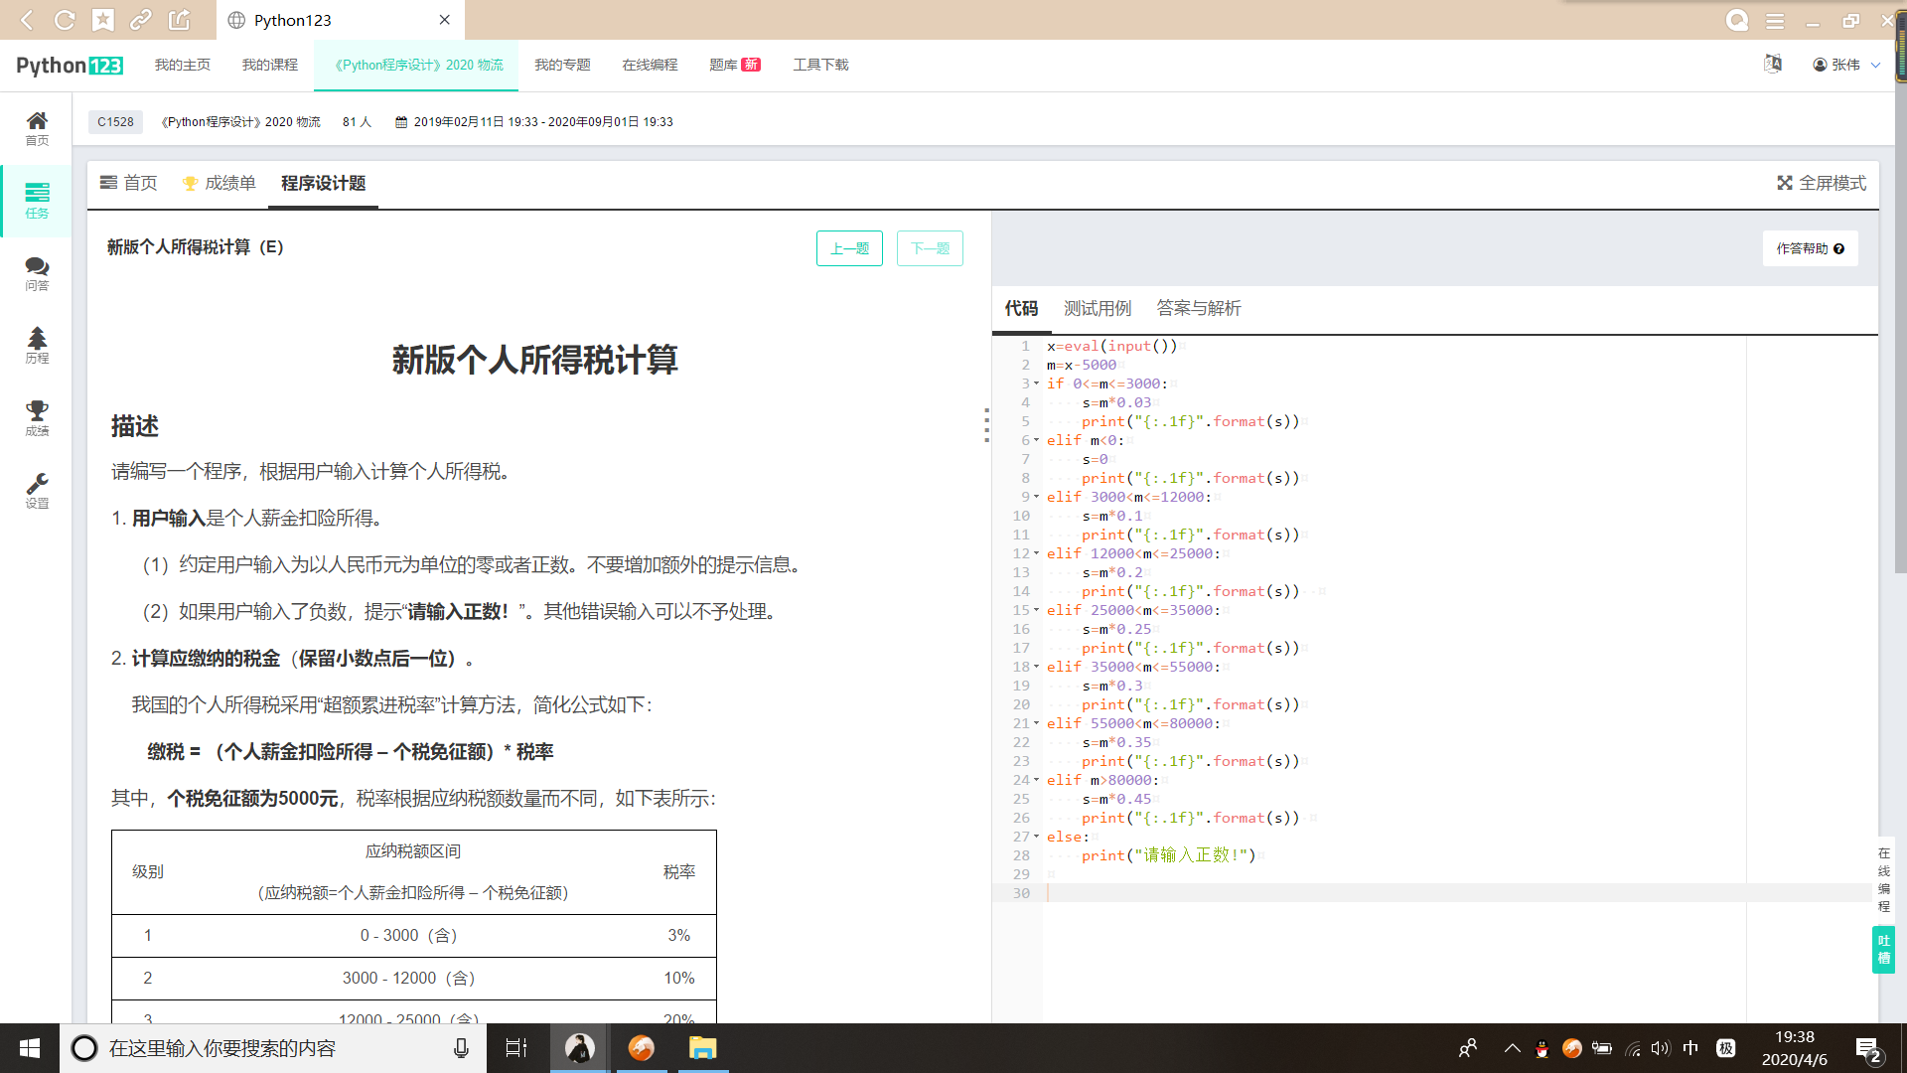
Task: Click the browser bookmark star icon
Action: [103, 20]
